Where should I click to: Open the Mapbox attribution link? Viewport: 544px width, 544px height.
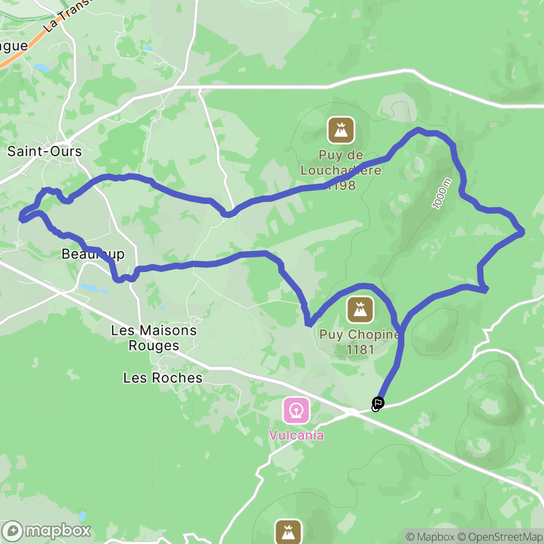430,537
